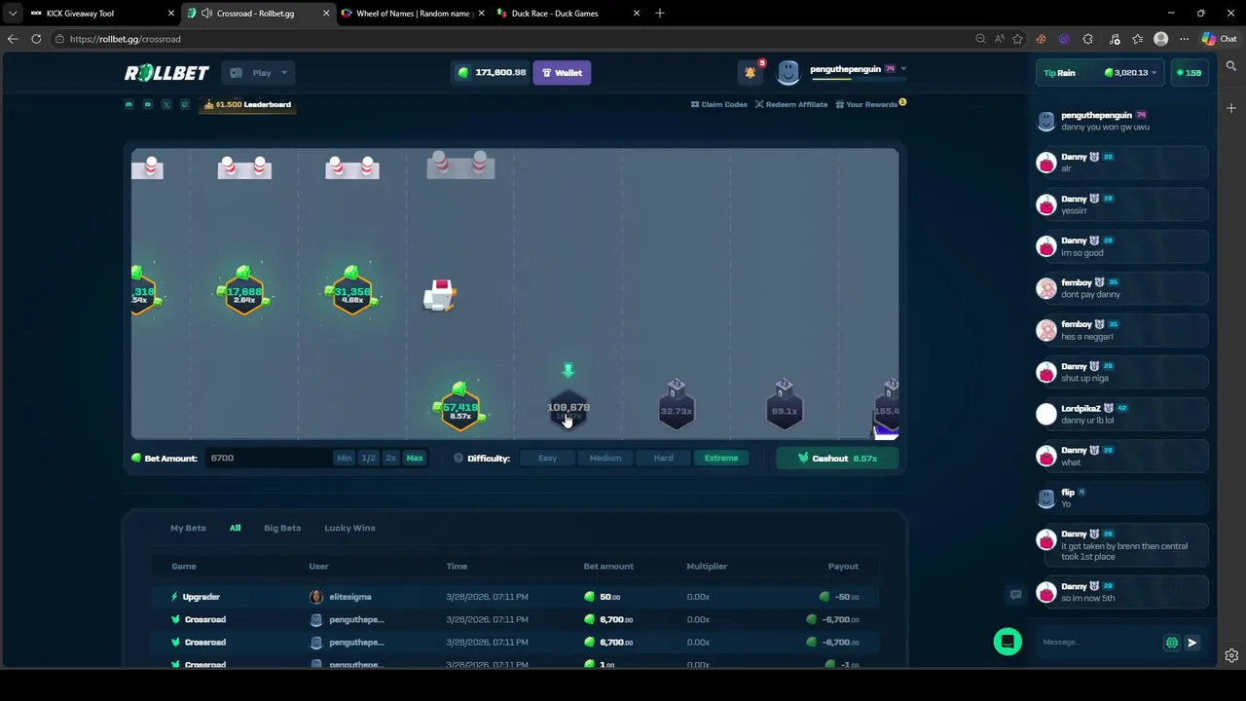The width and height of the screenshot is (1246, 701).
Task: Switch to Big Bets tab
Action: [282, 528]
